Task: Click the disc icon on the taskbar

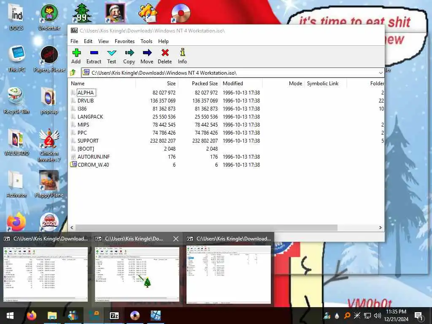Action: click(135, 316)
